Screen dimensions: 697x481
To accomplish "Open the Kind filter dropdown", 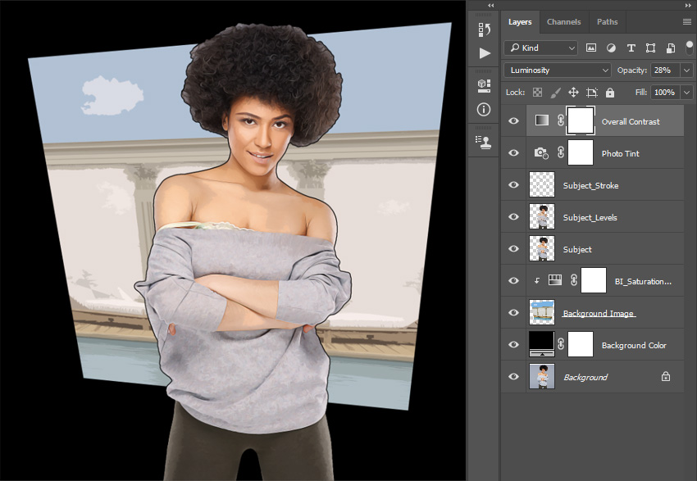I will pyautogui.click(x=540, y=48).
